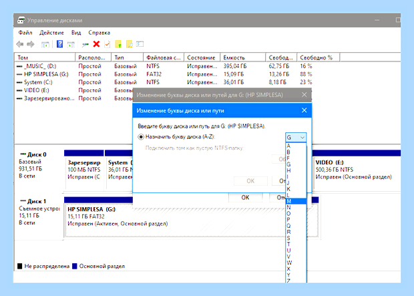Toggle the action pane toolbar icon
This screenshot has height=296, width=414.
[71, 44]
